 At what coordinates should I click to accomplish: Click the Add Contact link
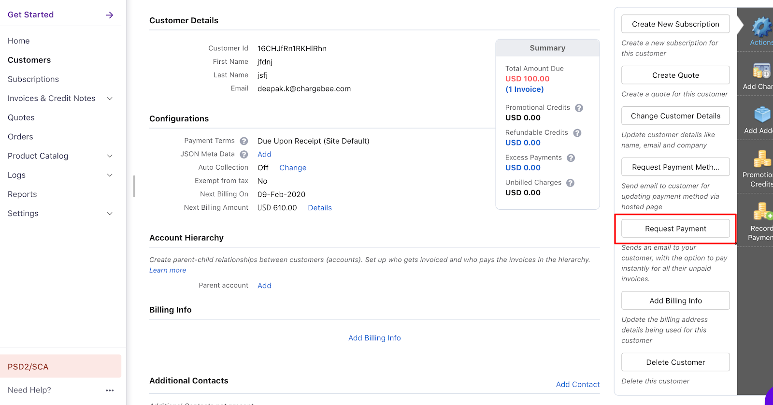[x=577, y=384]
